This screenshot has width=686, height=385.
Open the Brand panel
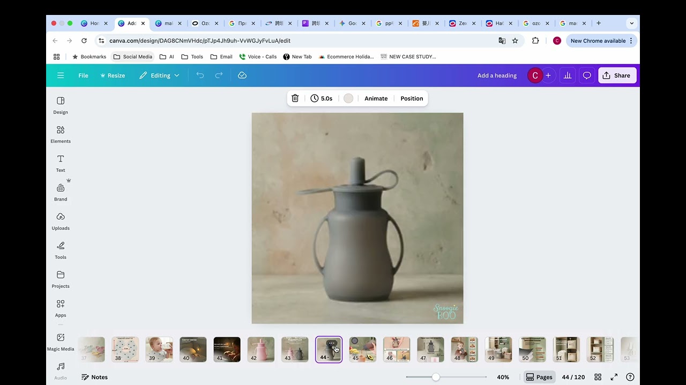pyautogui.click(x=61, y=192)
